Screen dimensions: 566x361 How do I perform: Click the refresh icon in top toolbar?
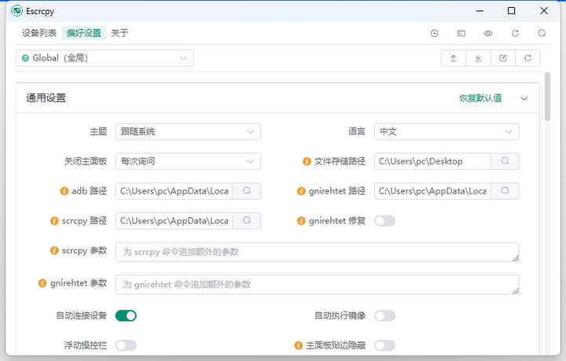[x=515, y=33]
